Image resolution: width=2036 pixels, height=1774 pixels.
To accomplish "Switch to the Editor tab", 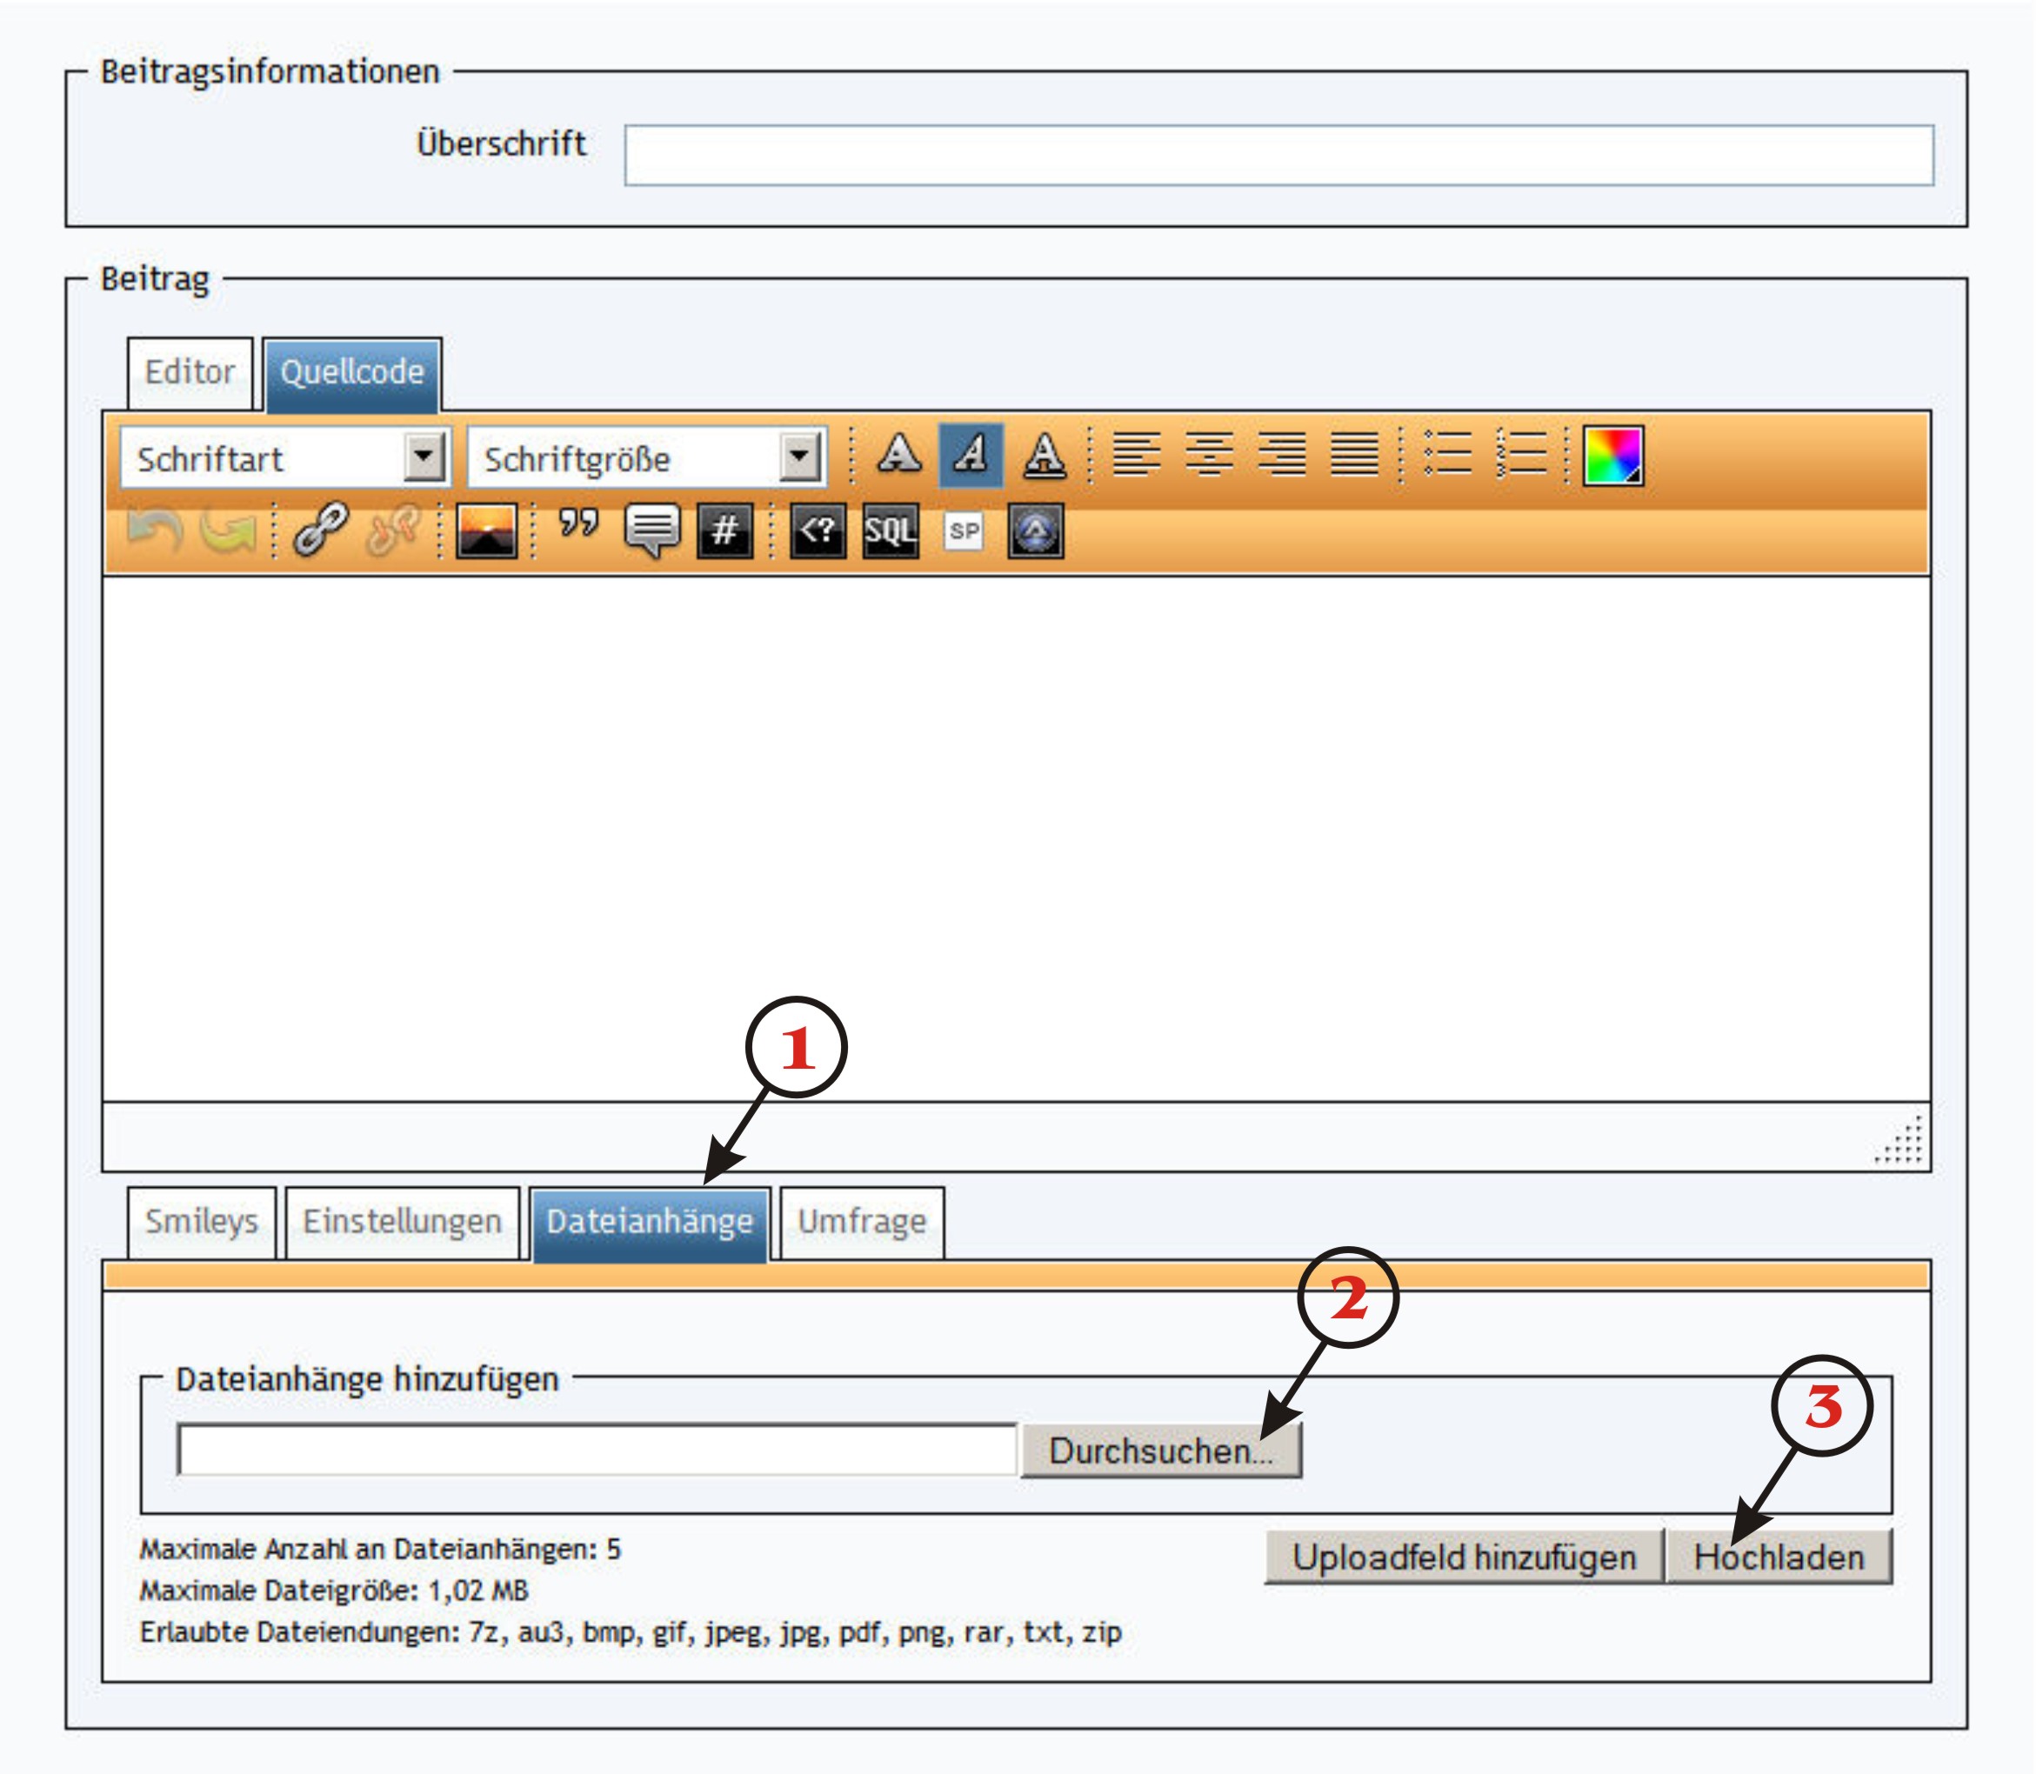I will pos(190,372).
